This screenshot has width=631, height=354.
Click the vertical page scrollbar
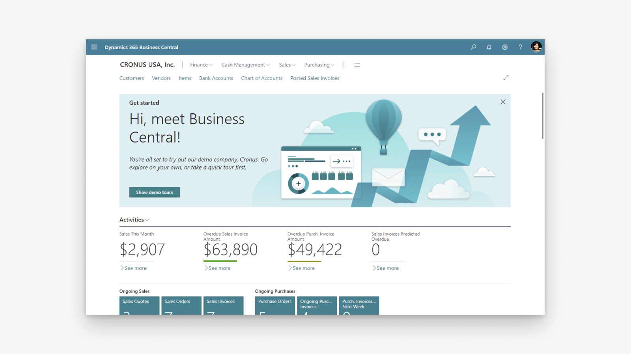click(x=543, y=116)
